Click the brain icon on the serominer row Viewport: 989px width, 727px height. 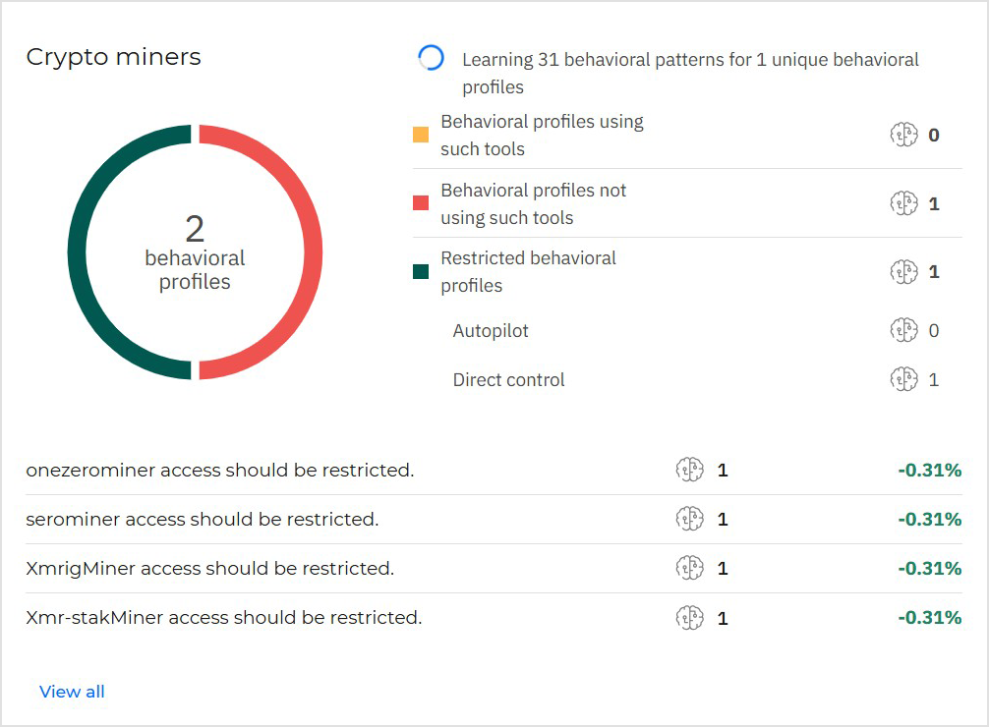click(x=691, y=519)
